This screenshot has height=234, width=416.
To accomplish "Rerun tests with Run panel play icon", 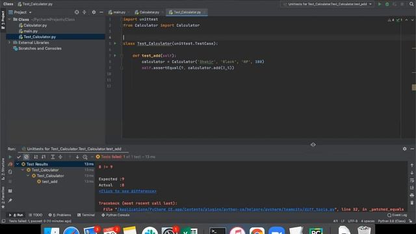I will tap(10, 157).
